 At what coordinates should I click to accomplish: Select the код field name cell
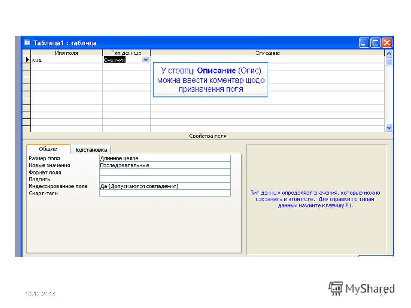click(x=67, y=60)
